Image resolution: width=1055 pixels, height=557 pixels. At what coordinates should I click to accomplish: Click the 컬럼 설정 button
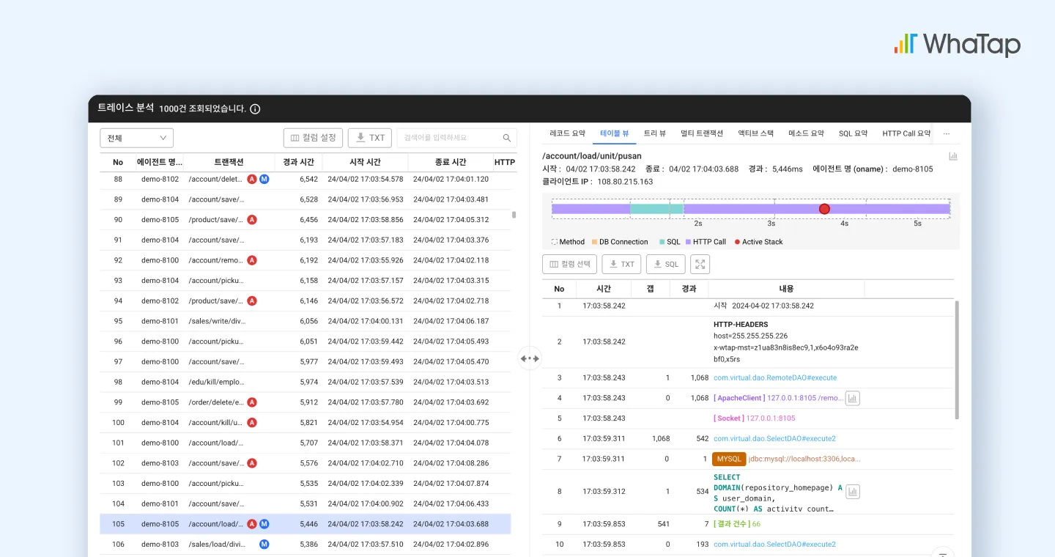click(x=313, y=138)
